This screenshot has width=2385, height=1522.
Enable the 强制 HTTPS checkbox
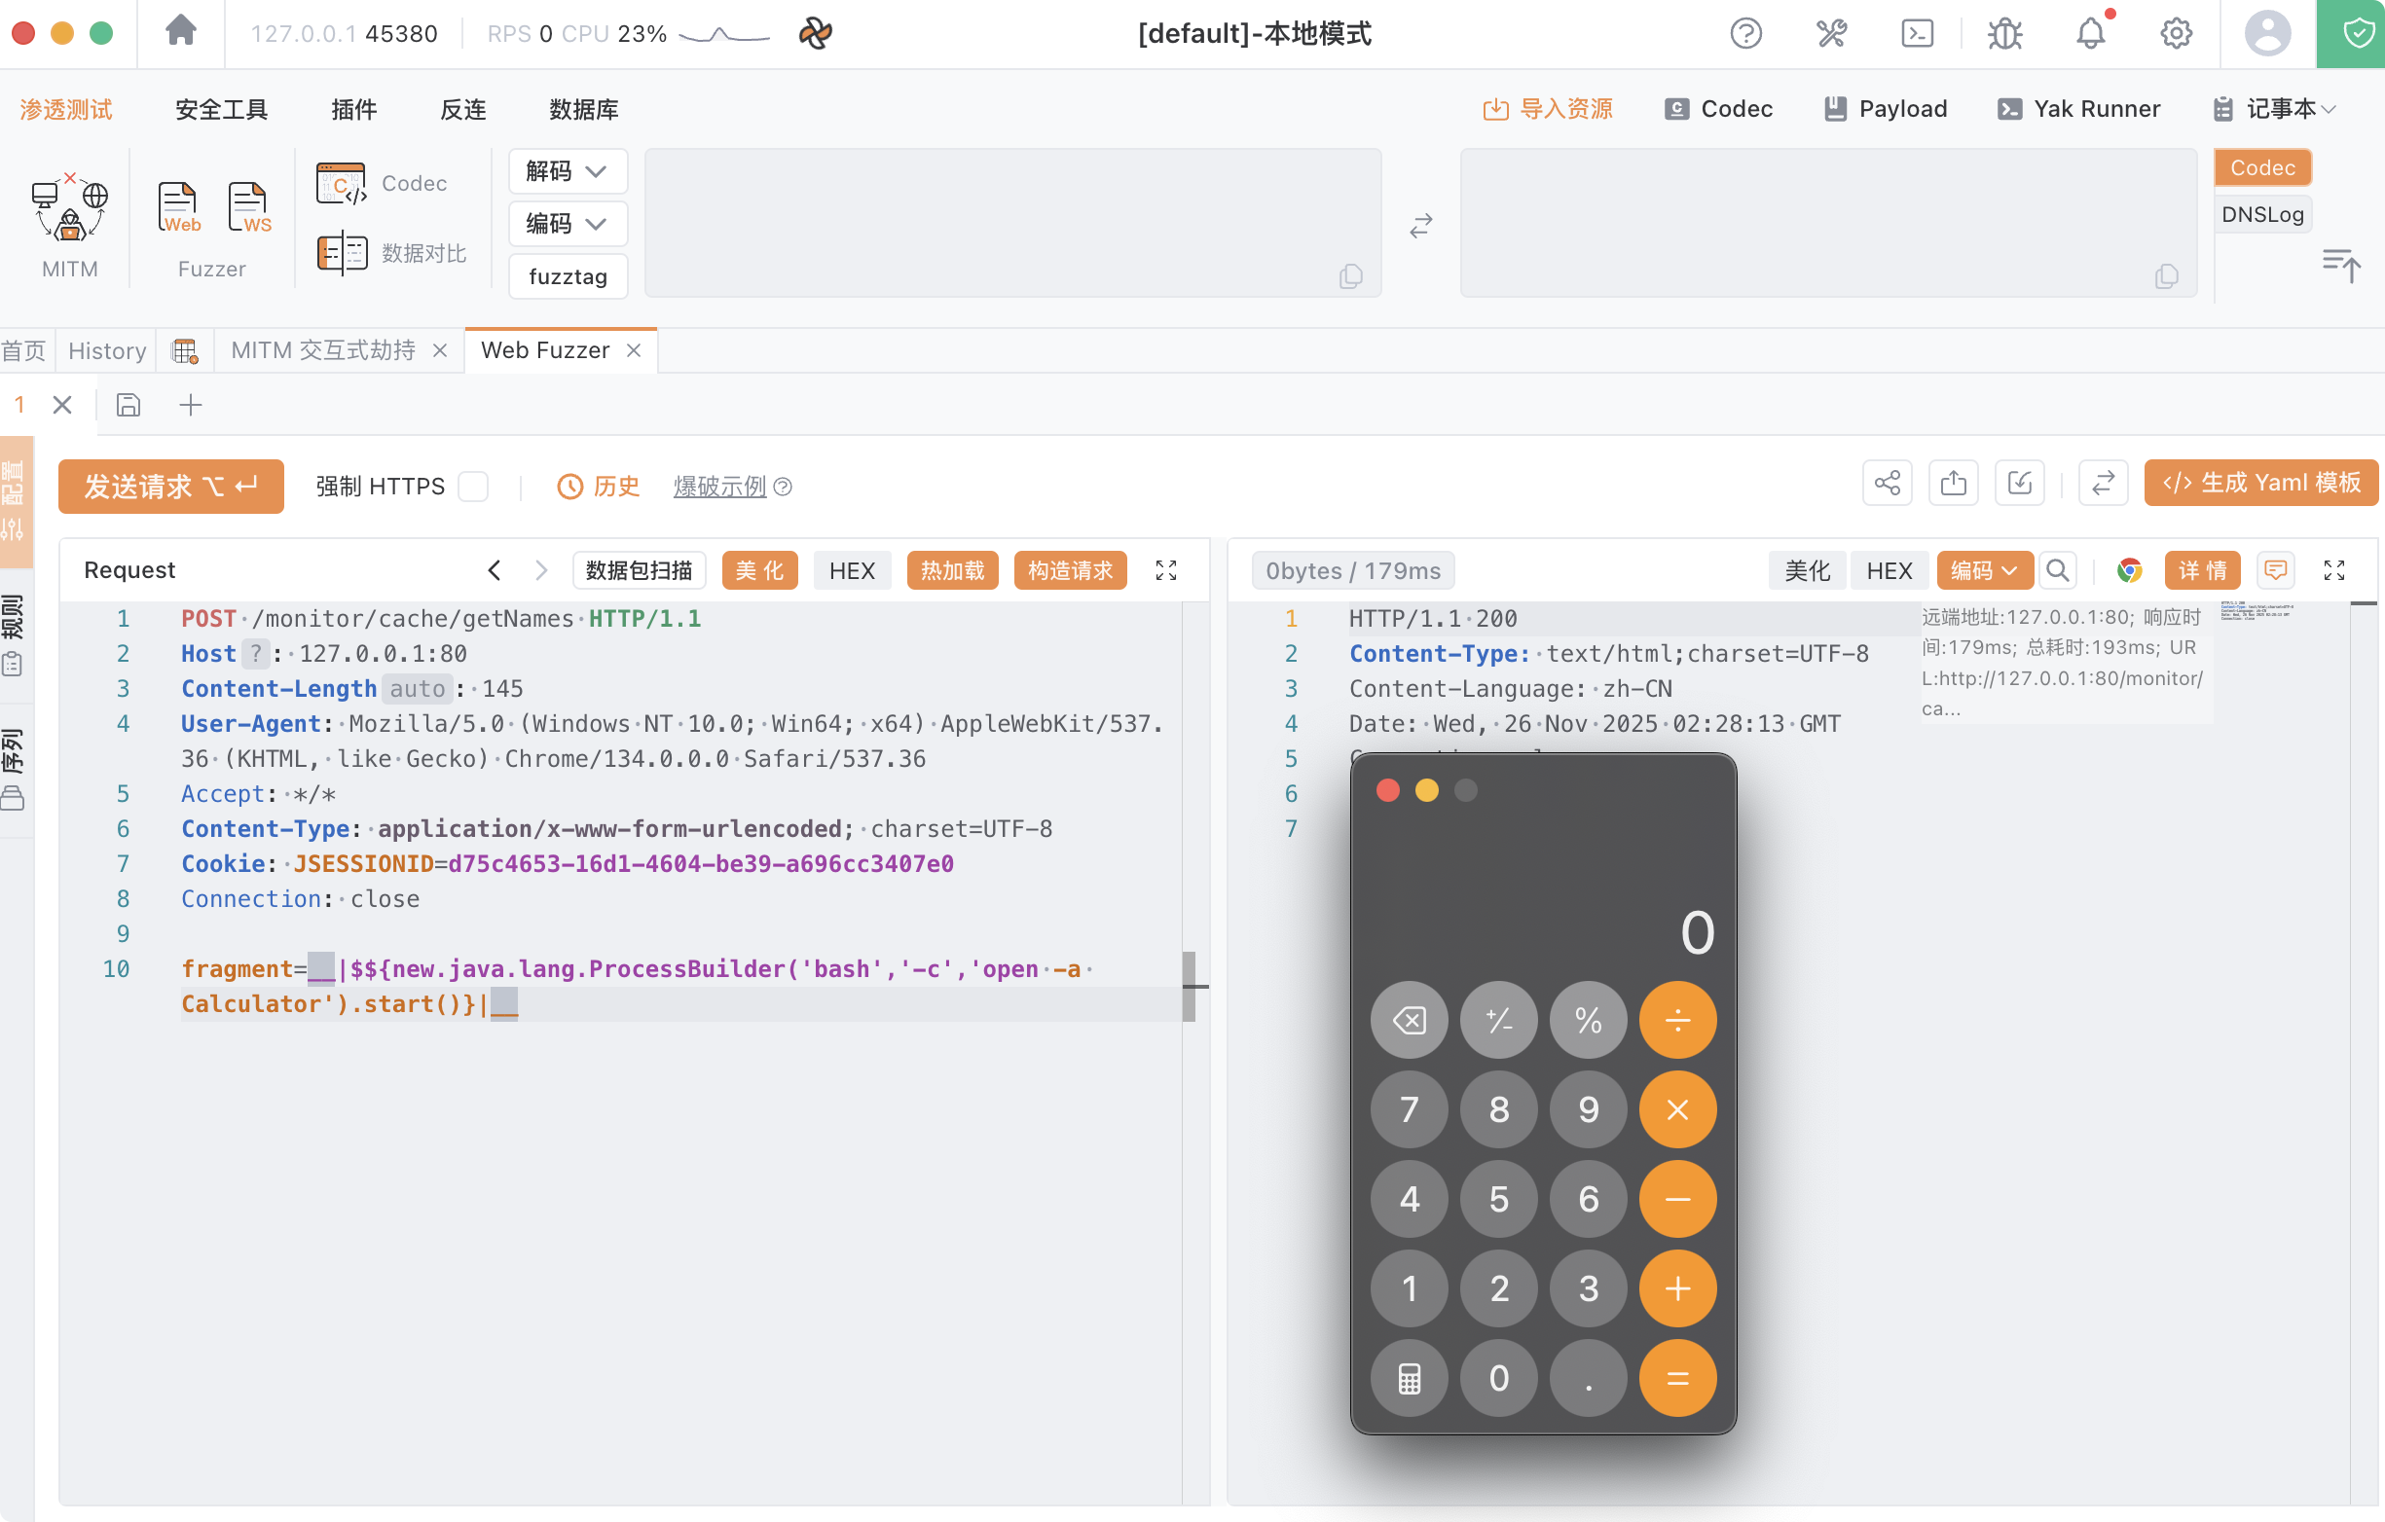click(473, 487)
